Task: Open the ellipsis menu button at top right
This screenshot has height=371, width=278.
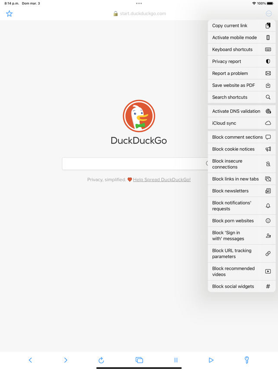Action: [268, 13]
